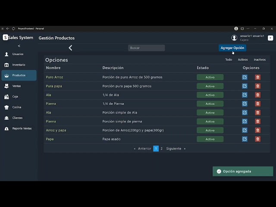Open Usuarios from the sidebar

[19, 54]
